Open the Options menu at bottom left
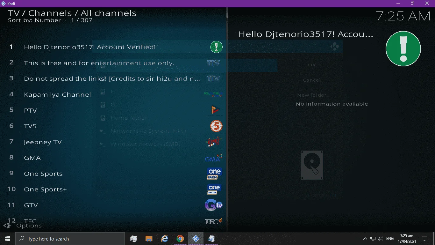This screenshot has height=245, width=435. click(23, 226)
